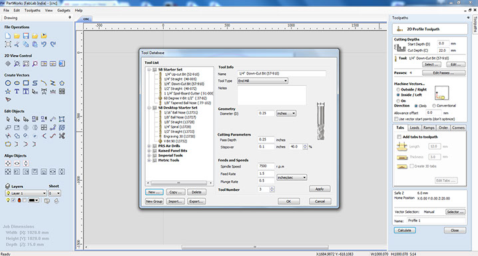The image size is (478, 256).
Task: Click the Export button in Tool Database
Action: 196,201
